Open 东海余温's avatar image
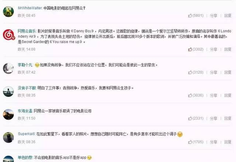This screenshot has height=162, width=236. pos(8,115)
